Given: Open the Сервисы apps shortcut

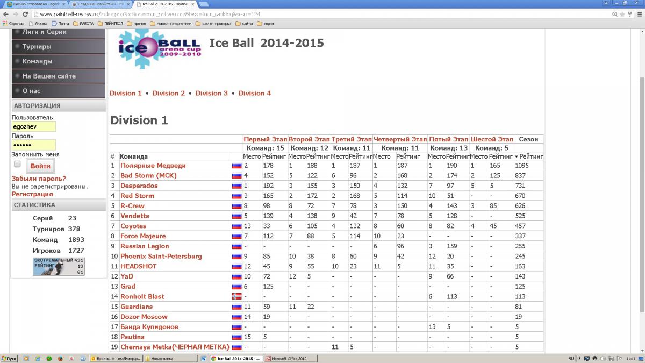Looking at the screenshot, I should pos(13,23).
